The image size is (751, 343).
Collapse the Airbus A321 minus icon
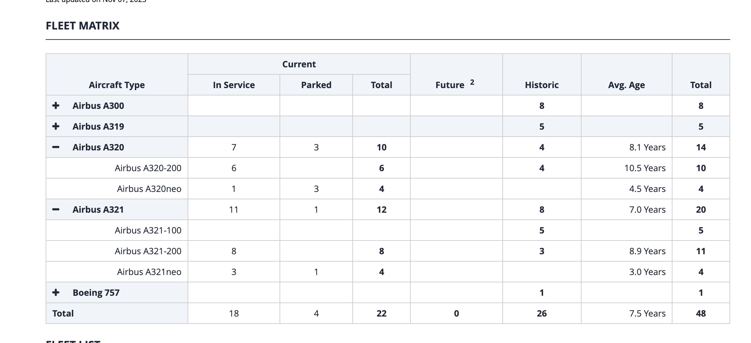(x=56, y=209)
